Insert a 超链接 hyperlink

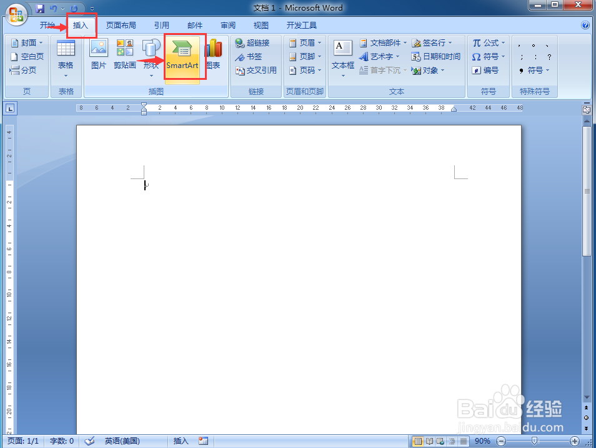tap(253, 43)
